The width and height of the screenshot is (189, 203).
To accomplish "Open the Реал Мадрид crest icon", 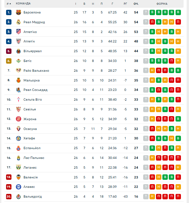I will (x=19, y=22).
